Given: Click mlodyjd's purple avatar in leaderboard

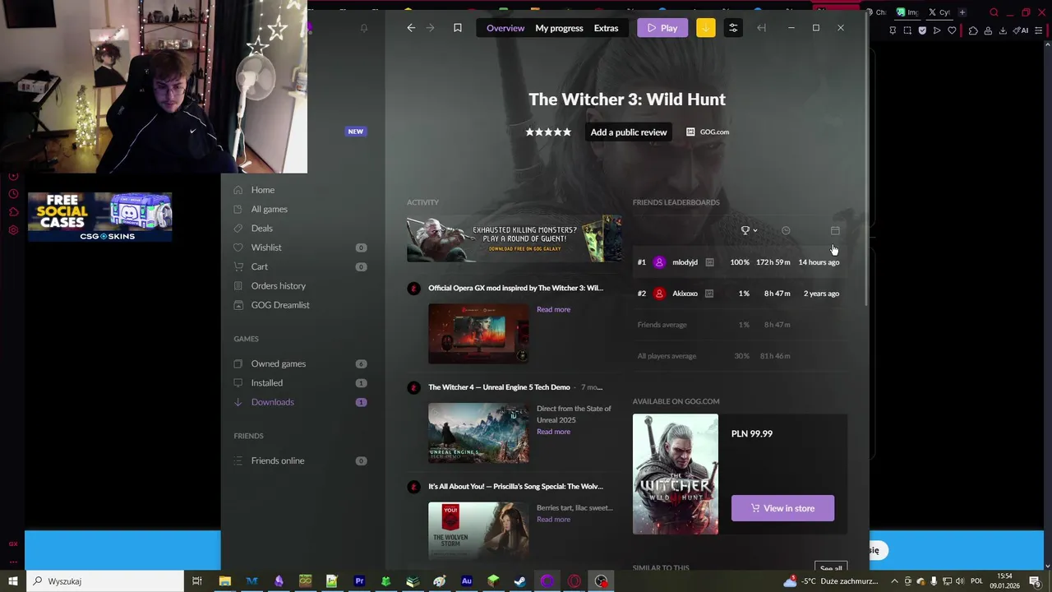Looking at the screenshot, I should click(659, 262).
